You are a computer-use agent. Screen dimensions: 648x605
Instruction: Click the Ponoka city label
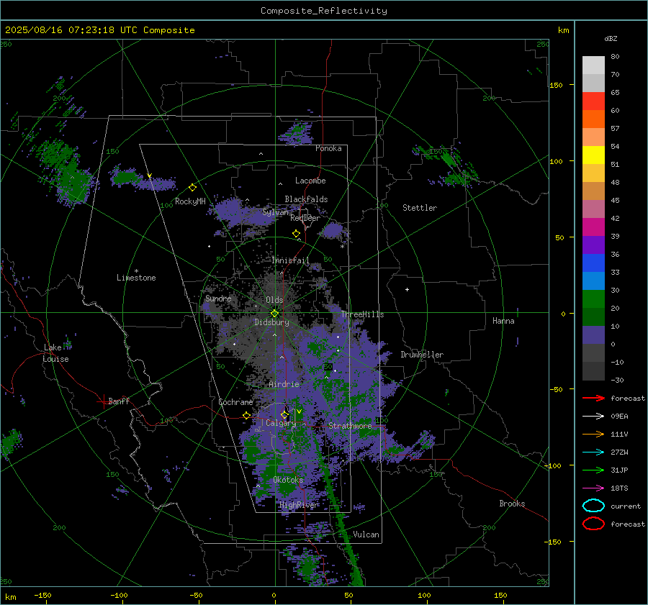pyautogui.click(x=328, y=148)
